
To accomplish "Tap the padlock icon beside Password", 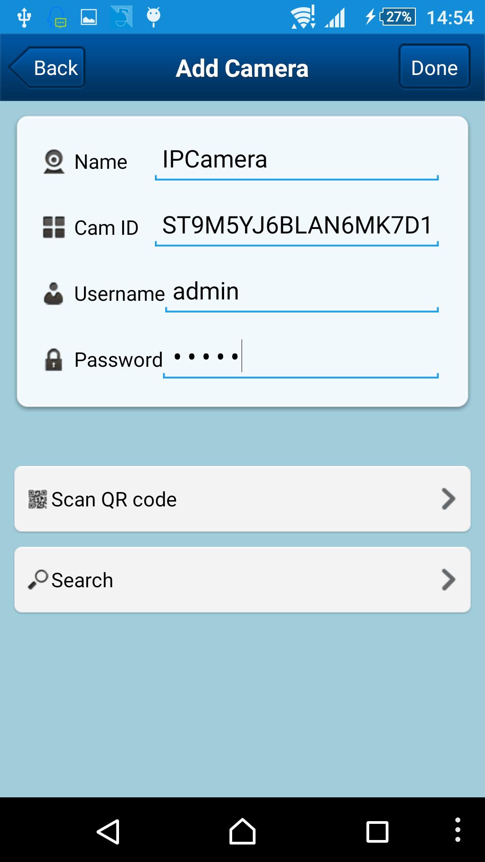I will [x=53, y=359].
